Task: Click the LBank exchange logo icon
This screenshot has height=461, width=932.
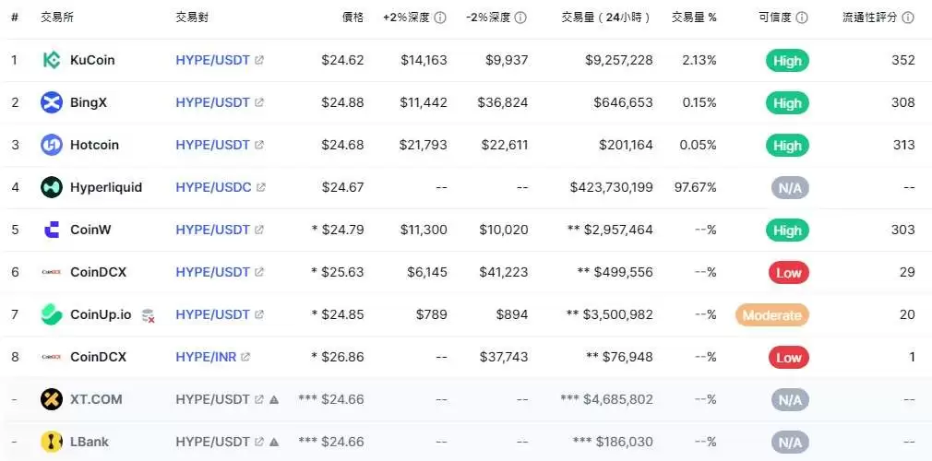Action: [52, 442]
